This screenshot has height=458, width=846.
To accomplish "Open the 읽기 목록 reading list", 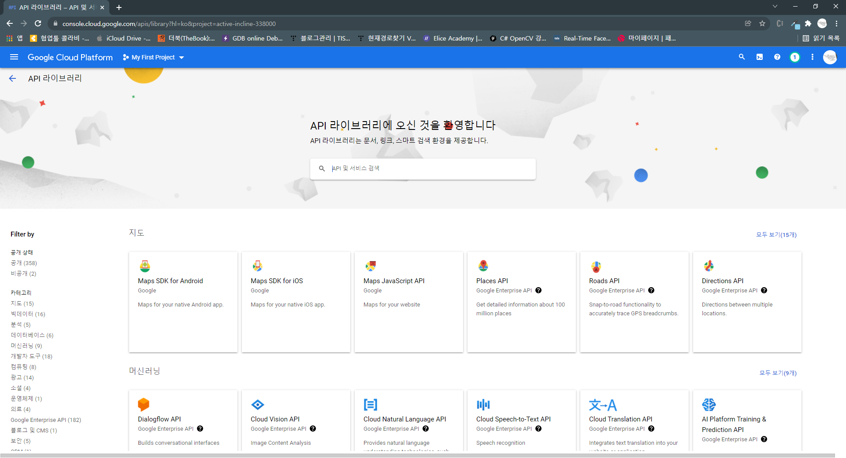I will point(821,38).
